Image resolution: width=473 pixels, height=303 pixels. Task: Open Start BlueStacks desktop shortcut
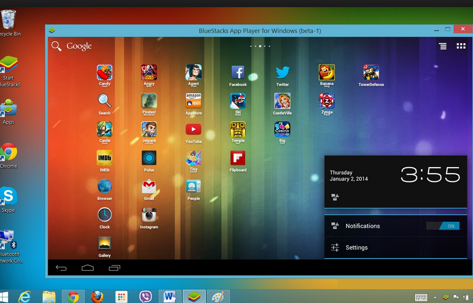pos(9,71)
